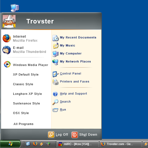Click the My Recent Documents icon

pyautogui.click(x=55, y=38)
